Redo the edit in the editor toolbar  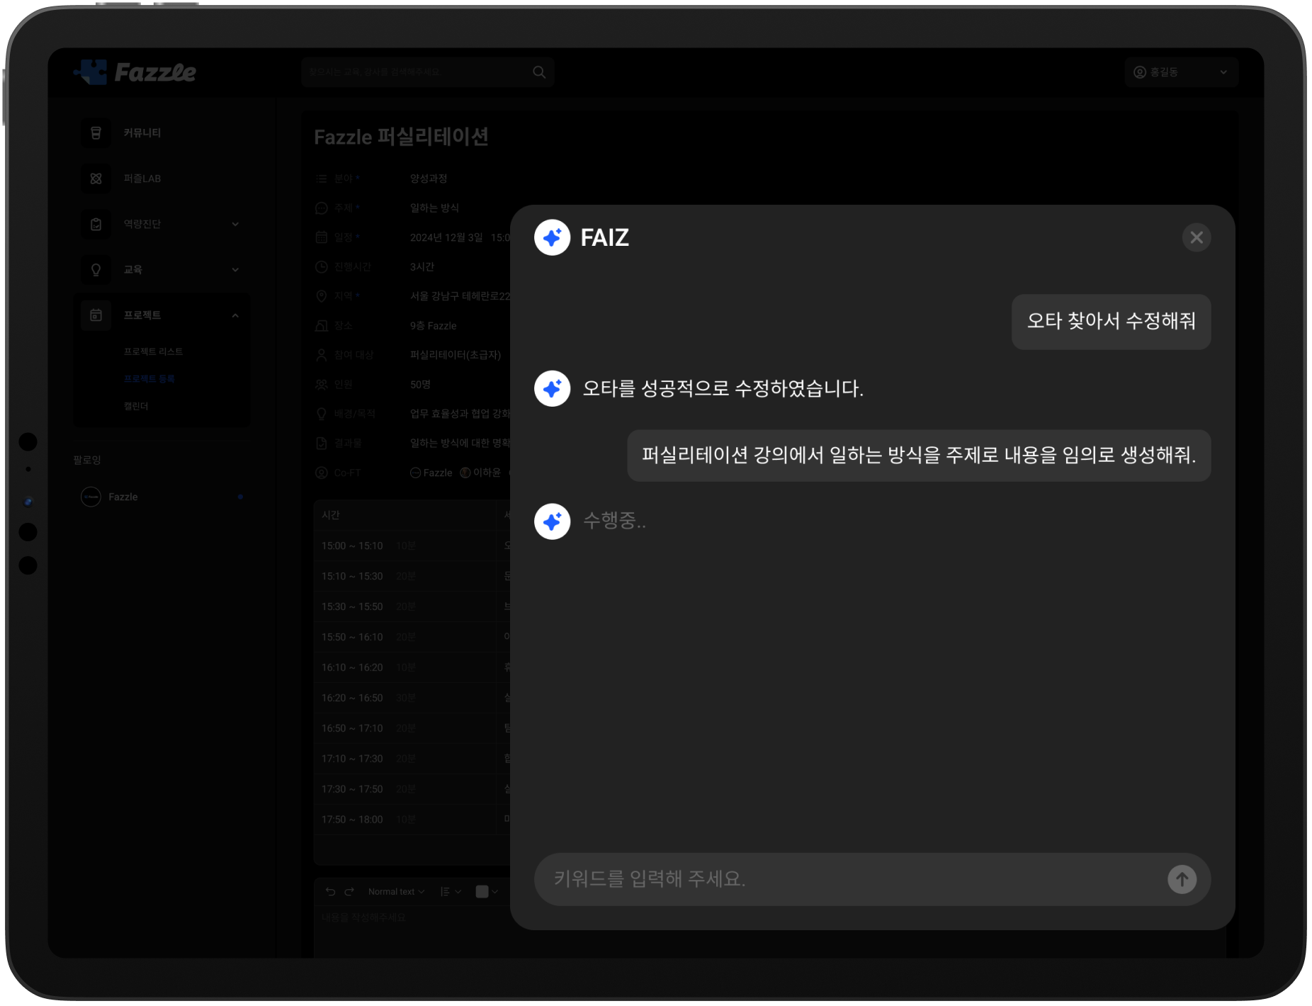[x=349, y=892]
